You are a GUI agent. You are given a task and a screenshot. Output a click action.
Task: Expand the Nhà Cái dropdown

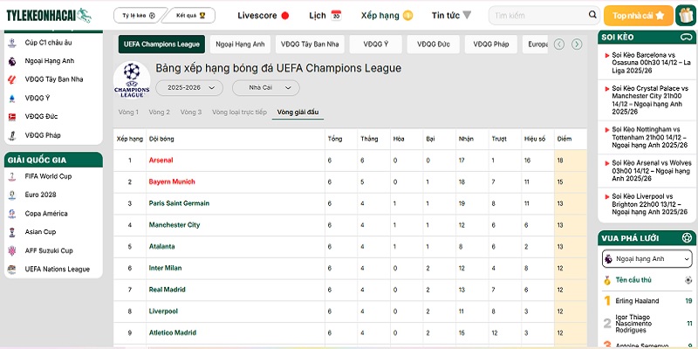coord(265,88)
